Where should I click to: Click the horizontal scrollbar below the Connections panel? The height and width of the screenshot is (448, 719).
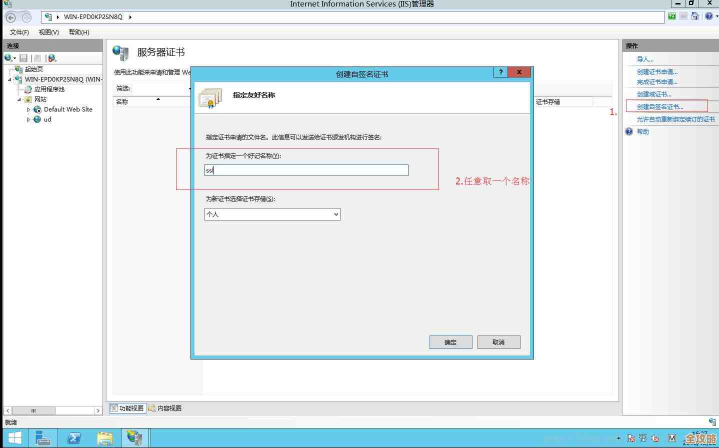33,410
